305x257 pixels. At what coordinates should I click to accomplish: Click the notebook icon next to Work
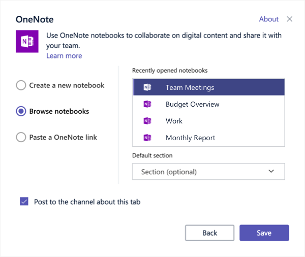(x=147, y=121)
